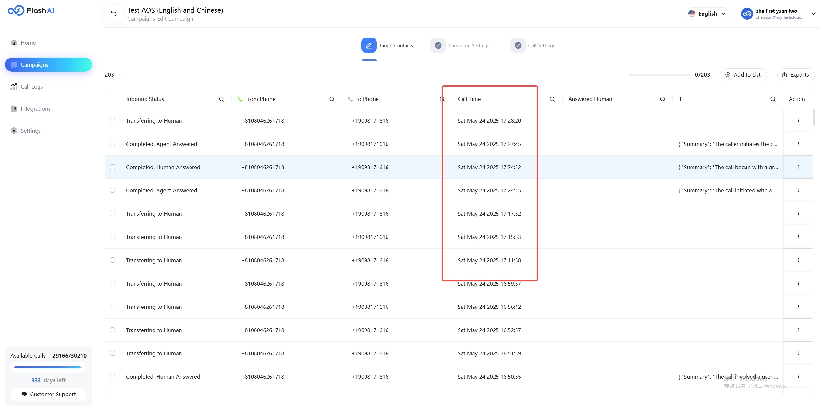Click summary cell starting "The call began with"
Image resolution: width=828 pixels, height=411 pixels.
(728, 167)
